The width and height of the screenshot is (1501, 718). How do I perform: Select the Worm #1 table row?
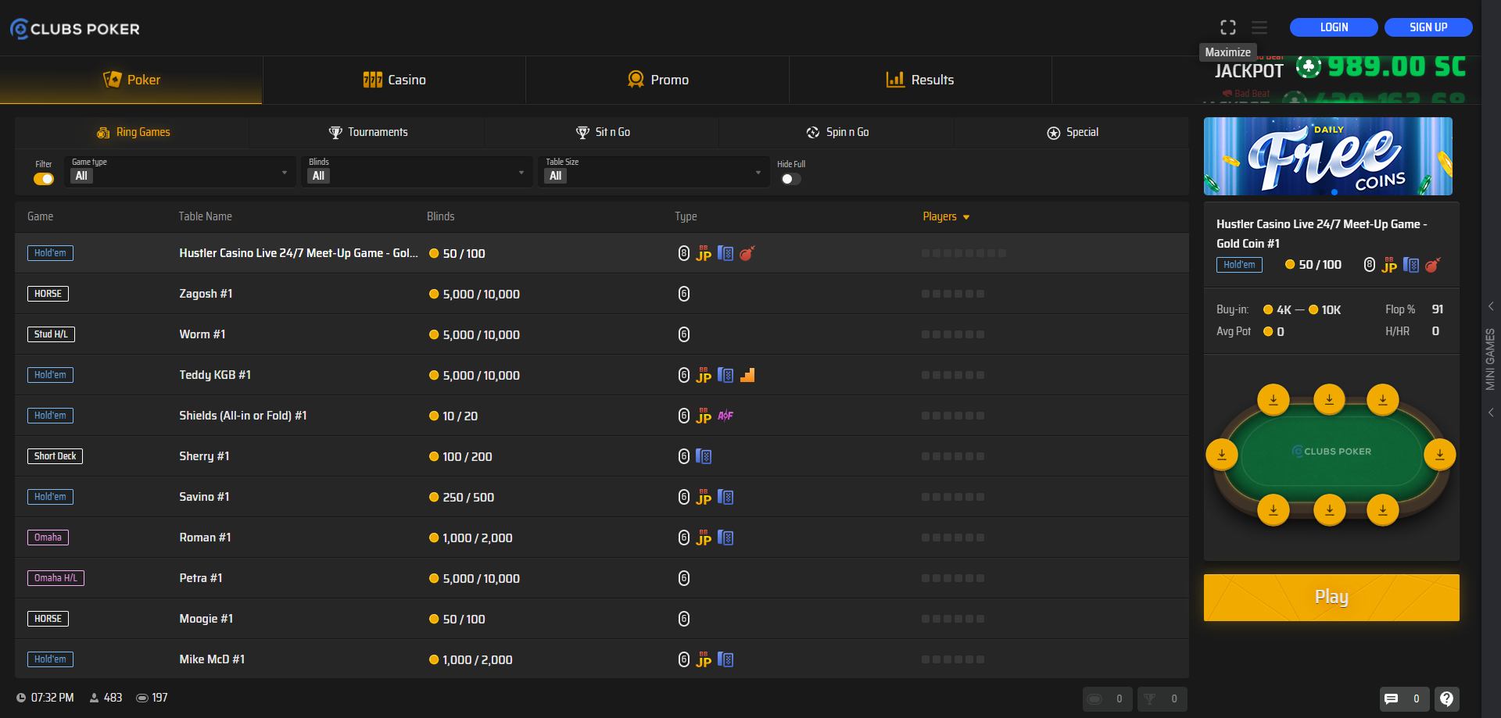coord(602,334)
